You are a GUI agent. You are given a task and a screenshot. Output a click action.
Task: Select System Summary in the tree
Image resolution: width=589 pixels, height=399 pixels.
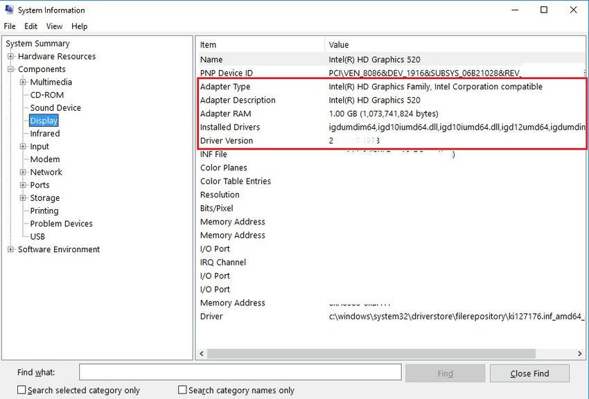click(x=37, y=43)
